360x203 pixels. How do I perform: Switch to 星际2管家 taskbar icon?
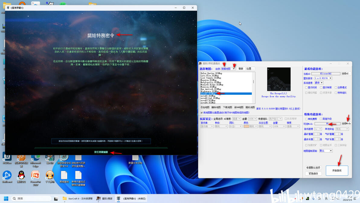pyautogui.click(x=104, y=198)
